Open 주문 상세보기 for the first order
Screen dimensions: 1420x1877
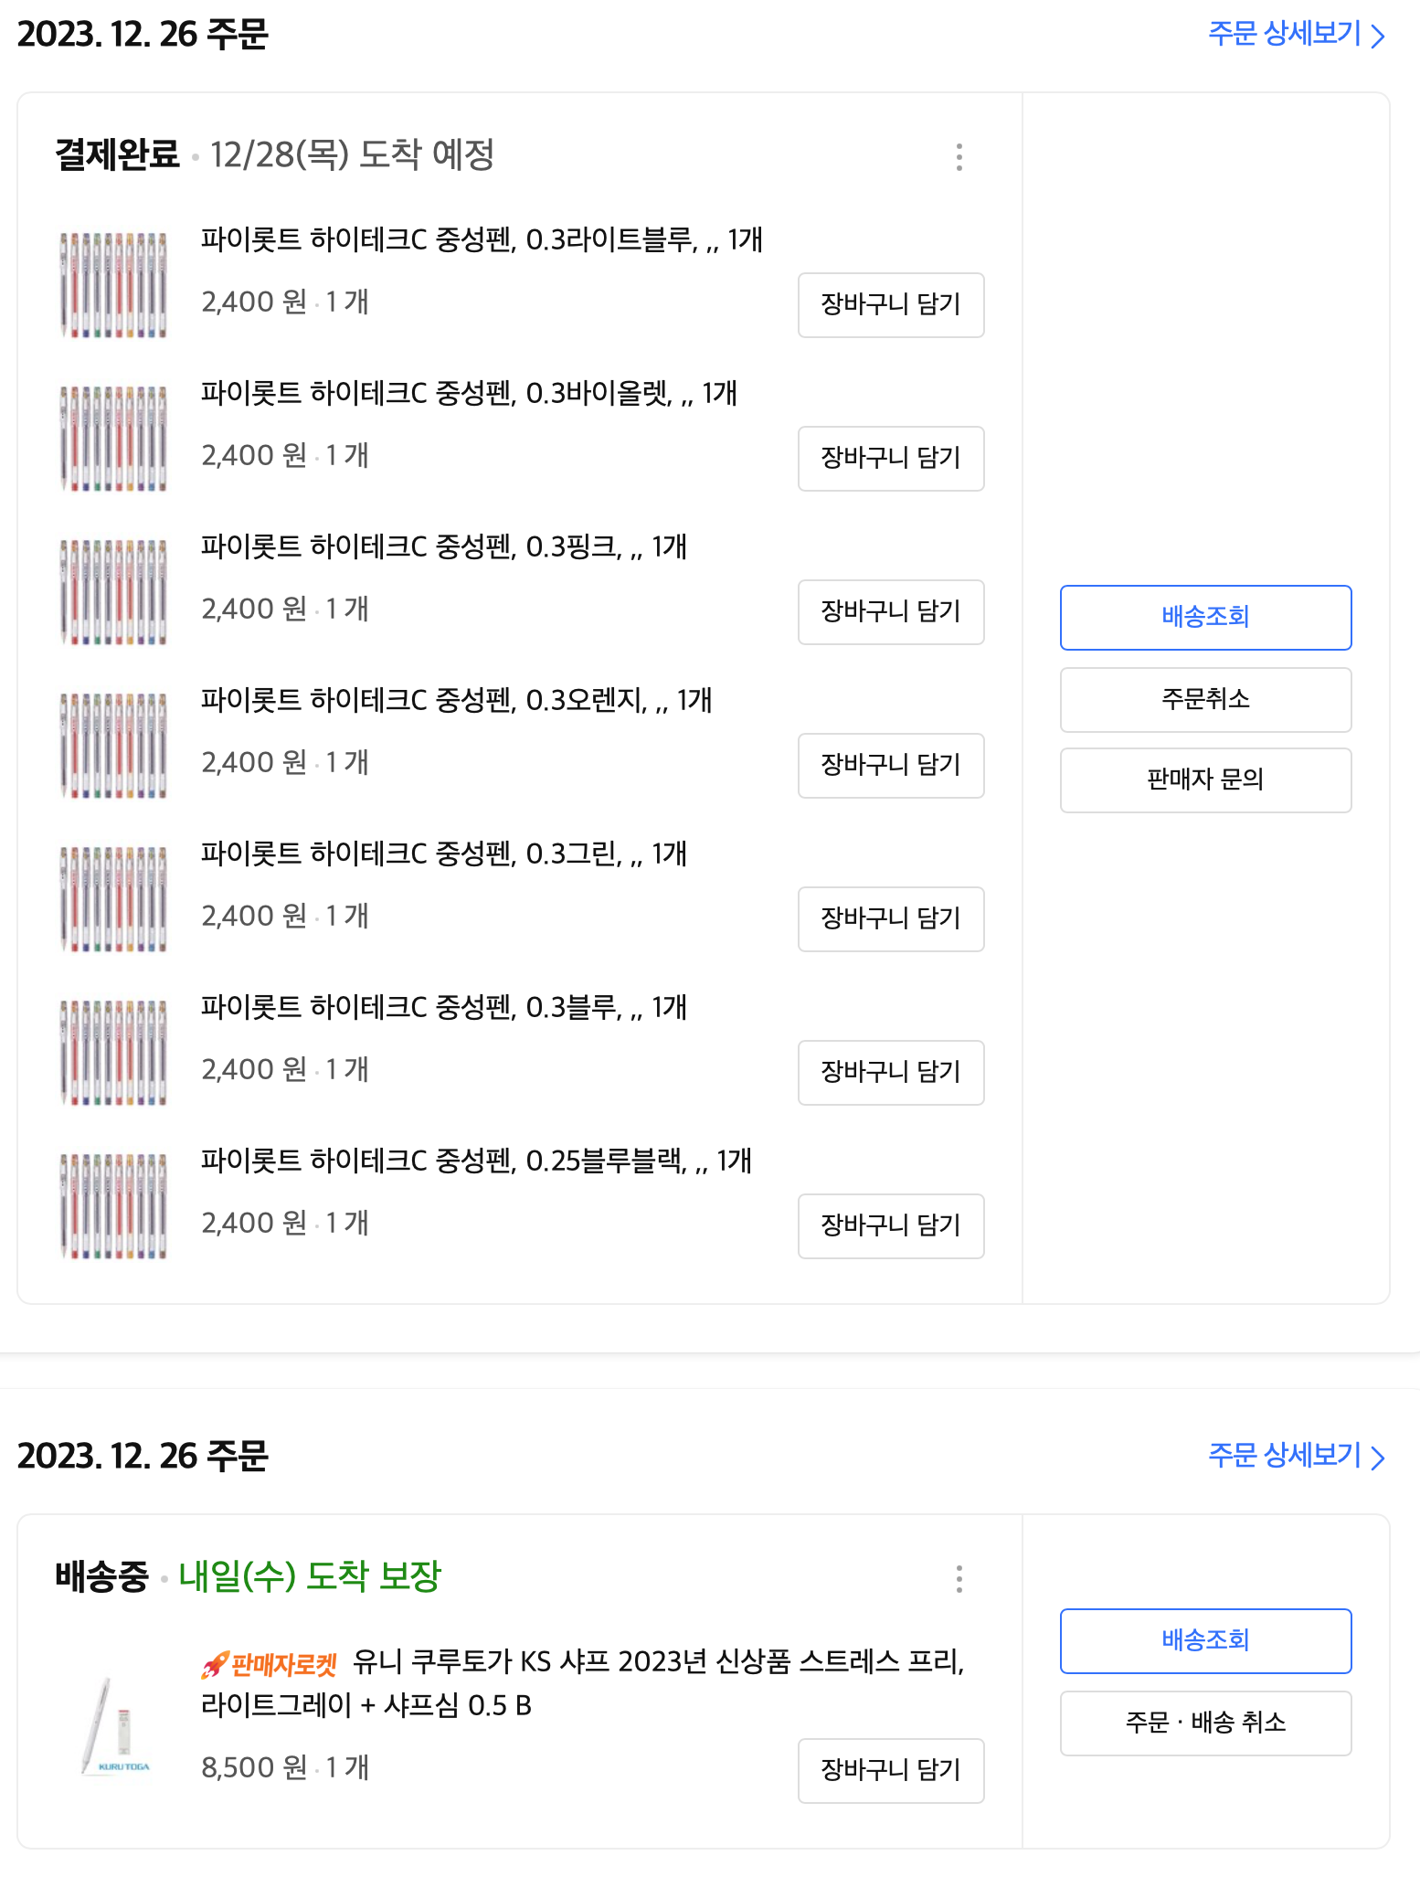(1296, 35)
